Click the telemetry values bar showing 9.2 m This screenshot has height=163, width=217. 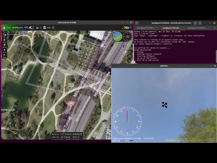tap(67, 135)
